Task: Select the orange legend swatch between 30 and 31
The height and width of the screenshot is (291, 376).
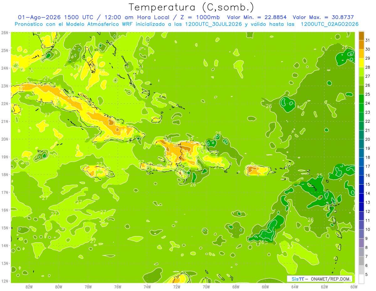Action: [361, 45]
